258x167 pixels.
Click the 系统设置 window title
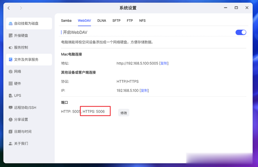(x=128, y=8)
